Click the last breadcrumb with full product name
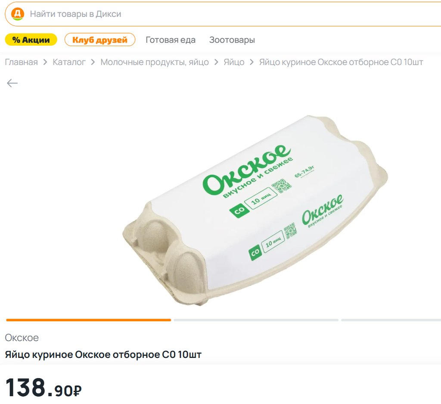441x404 pixels. click(341, 62)
